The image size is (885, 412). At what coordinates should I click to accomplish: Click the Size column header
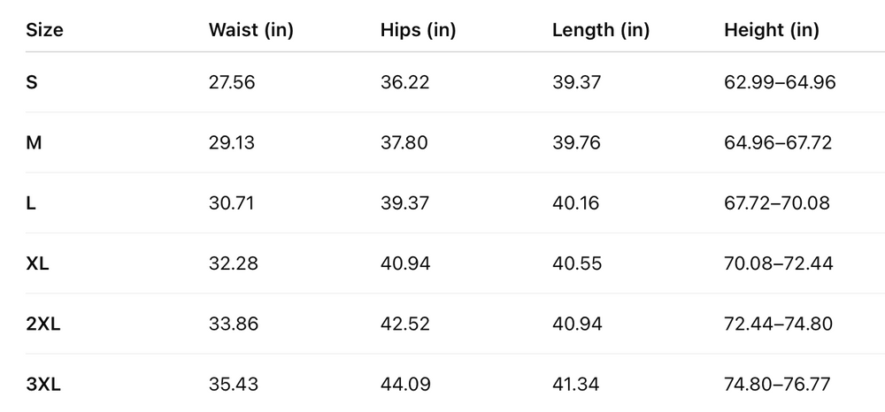[x=45, y=30]
